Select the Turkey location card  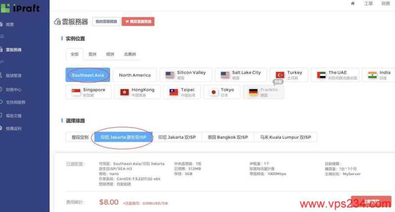[x=289, y=75]
